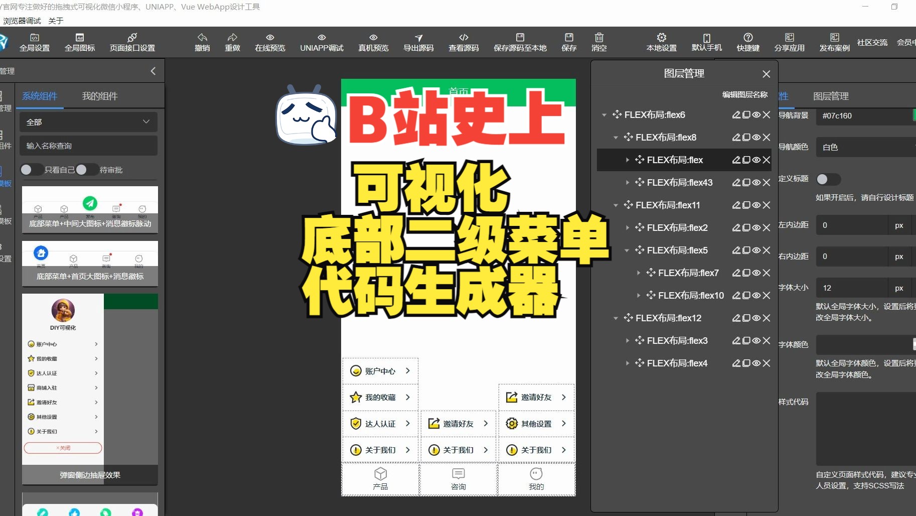Open 真机预览 real device preview
916x516 pixels.
coord(373,42)
